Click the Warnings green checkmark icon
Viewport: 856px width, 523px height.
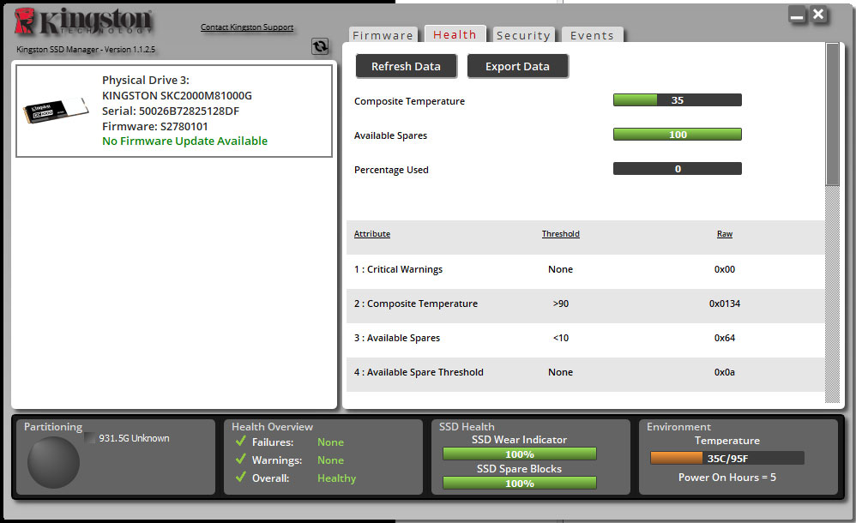[x=241, y=459]
